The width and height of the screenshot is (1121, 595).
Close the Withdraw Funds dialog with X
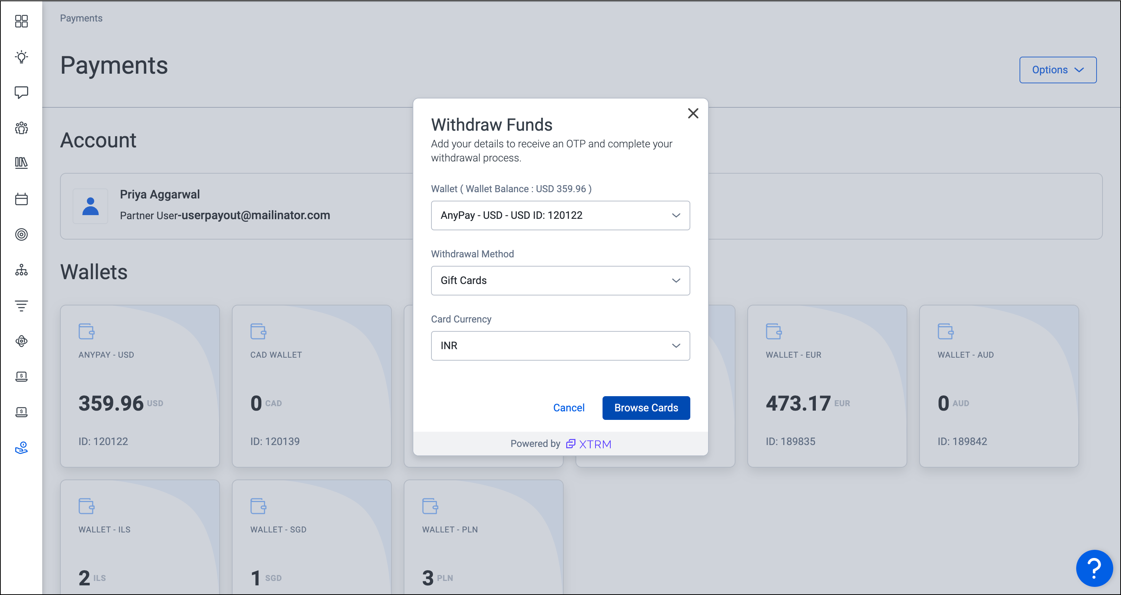tap(693, 113)
